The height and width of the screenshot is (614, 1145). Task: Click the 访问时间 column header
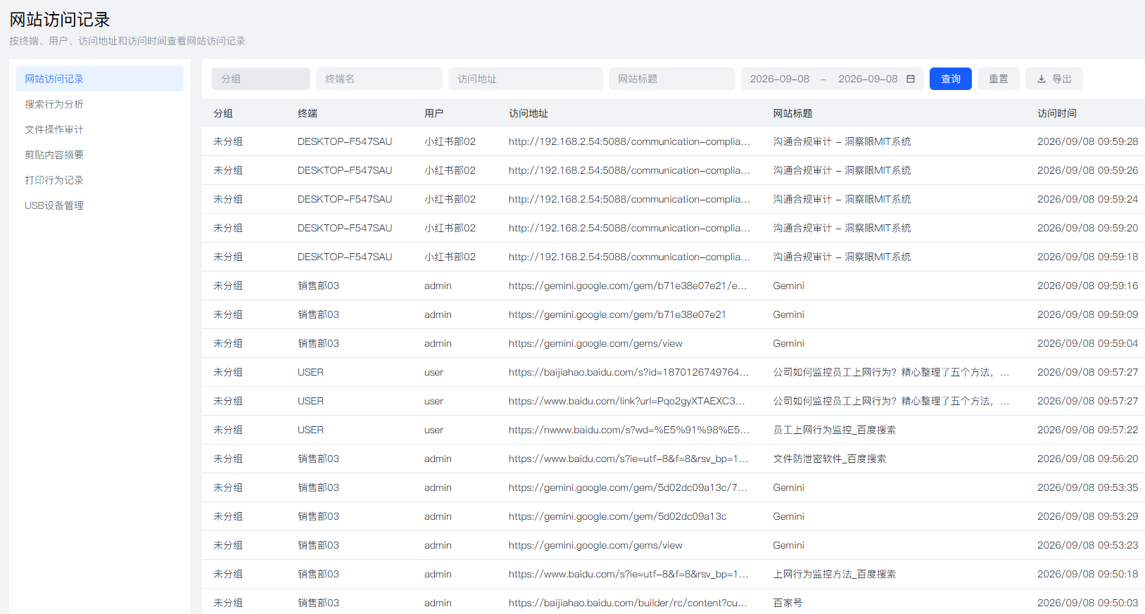[1057, 113]
